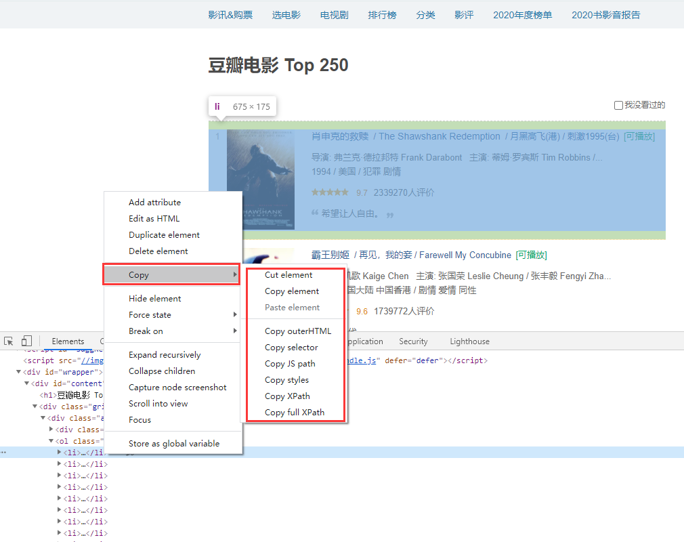
Task: Expand the second li node
Action: click(60, 464)
